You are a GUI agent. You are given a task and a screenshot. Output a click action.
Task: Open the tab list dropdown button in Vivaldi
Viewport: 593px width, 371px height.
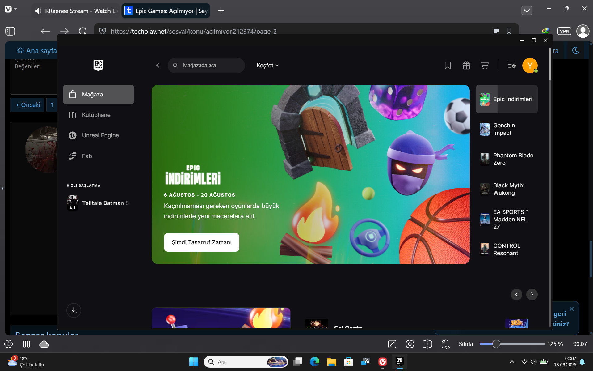527,11
